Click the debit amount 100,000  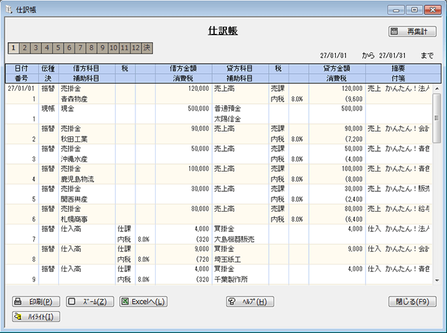click(x=198, y=169)
